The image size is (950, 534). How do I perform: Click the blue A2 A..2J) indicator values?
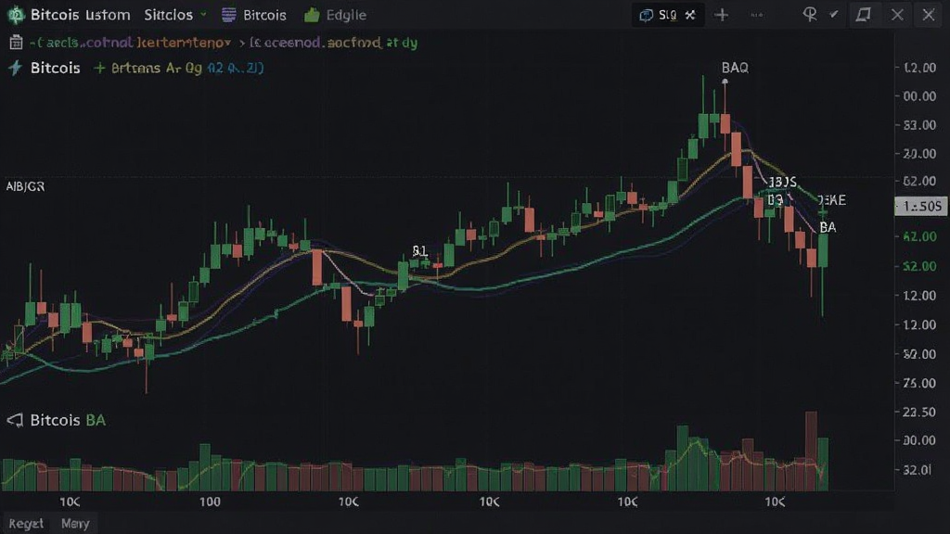236,68
